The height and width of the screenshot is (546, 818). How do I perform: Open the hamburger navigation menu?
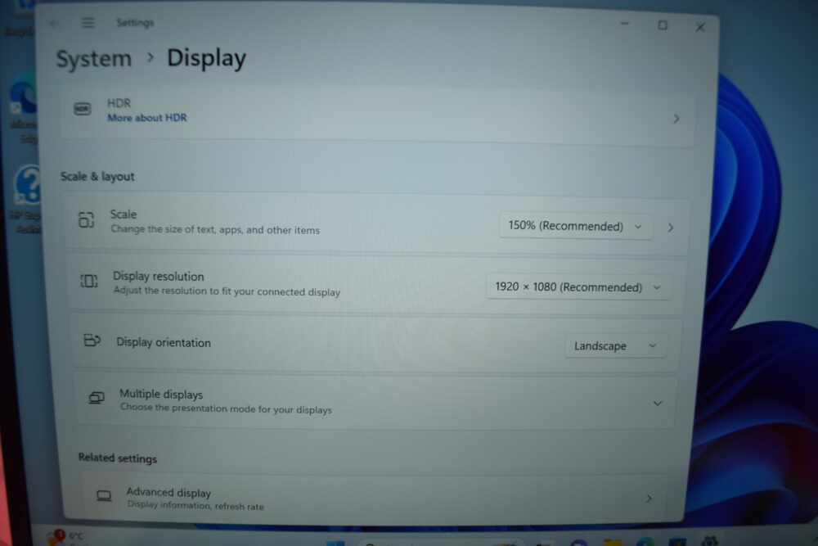[88, 22]
